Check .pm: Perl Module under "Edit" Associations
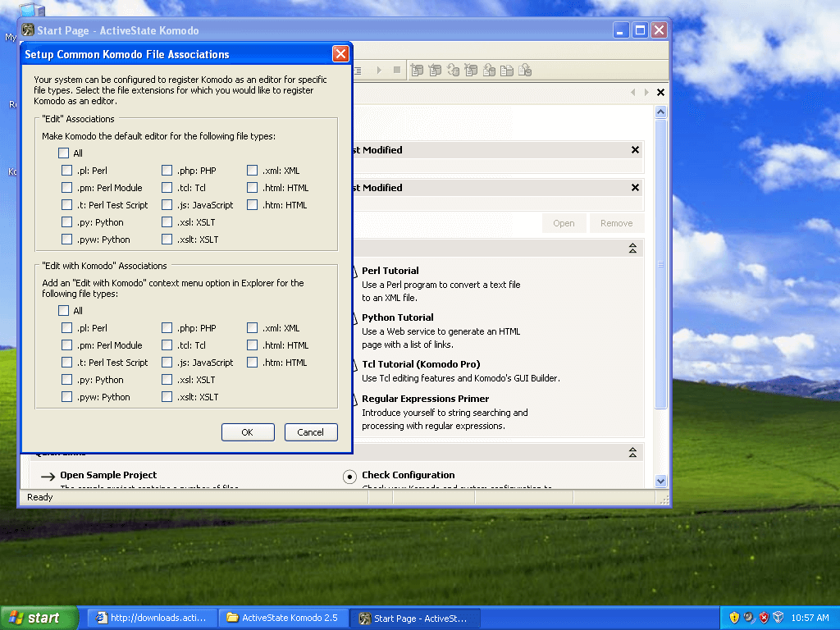Viewport: 840px width, 630px height. point(67,188)
